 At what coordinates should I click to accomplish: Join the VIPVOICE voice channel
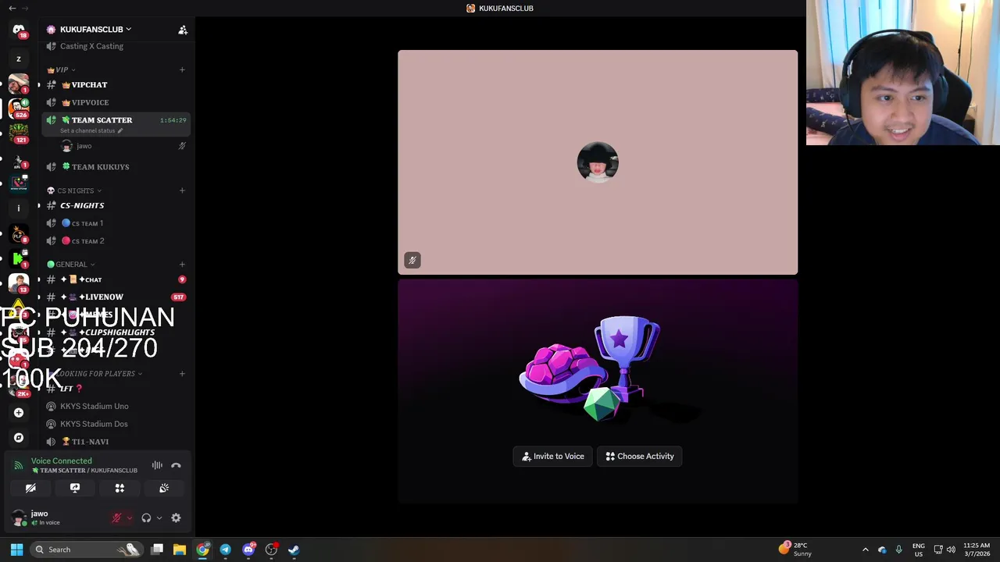pyautogui.click(x=116, y=102)
